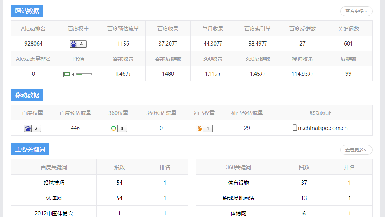Click the 神马权重 column header

204,113
